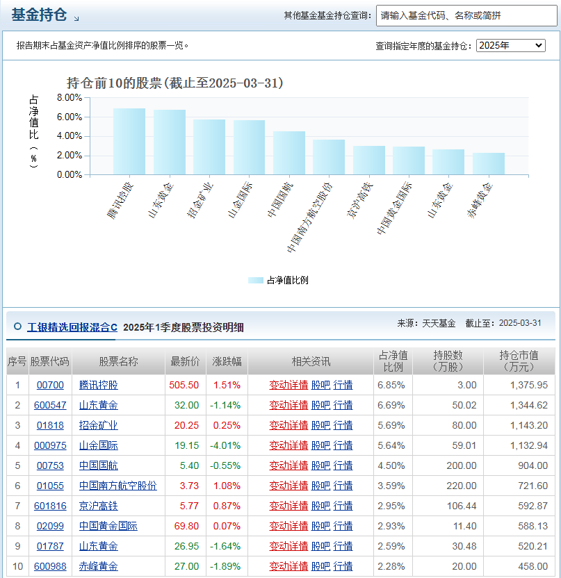Click the 持股数(万股) column header
Image resolution: width=561 pixels, height=578 pixels.
pos(448,361)
